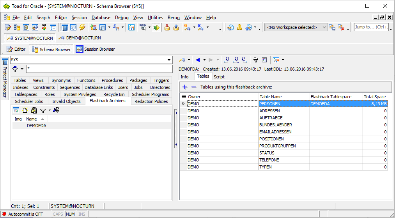Expand dropdown arrow next to blue back arrow
395x218 pixels.
click(x=204, y=60)
